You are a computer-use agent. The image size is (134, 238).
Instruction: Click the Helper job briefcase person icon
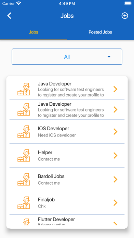coord(24,156)
